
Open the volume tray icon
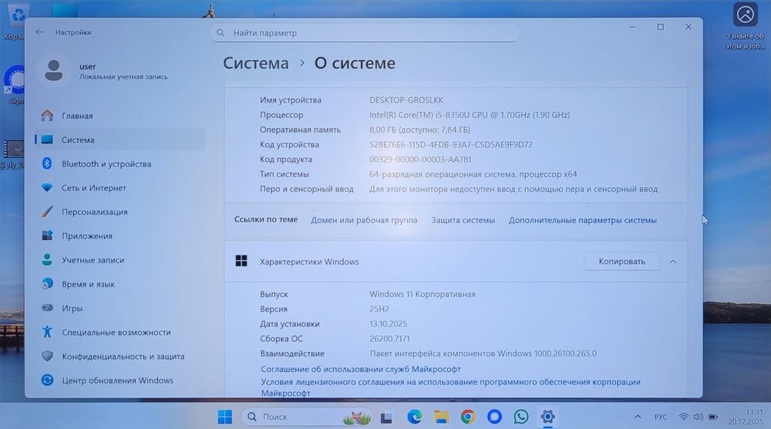point(699,417)
